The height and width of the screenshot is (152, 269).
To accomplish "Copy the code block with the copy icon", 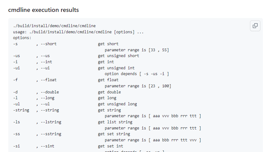I will tap(255, 26).
